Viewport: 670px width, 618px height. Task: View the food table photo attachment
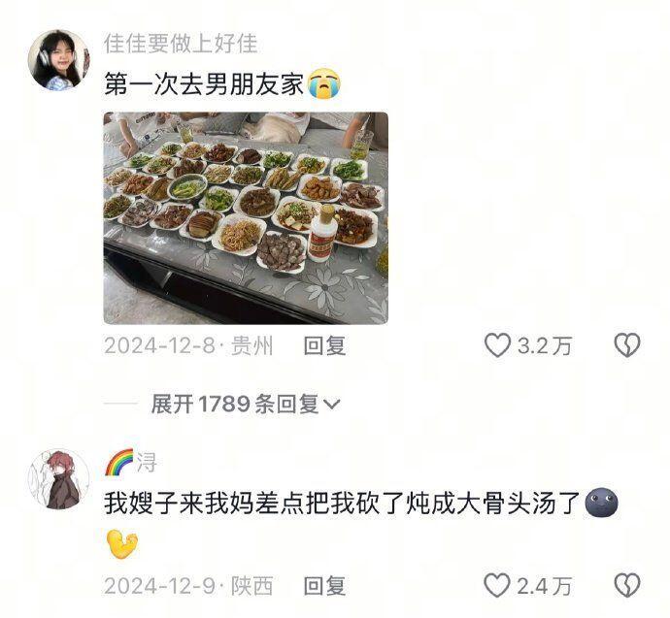coord(246,218)
